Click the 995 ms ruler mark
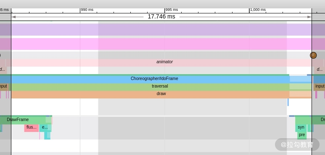325x155 pixels. coord(172,10)
